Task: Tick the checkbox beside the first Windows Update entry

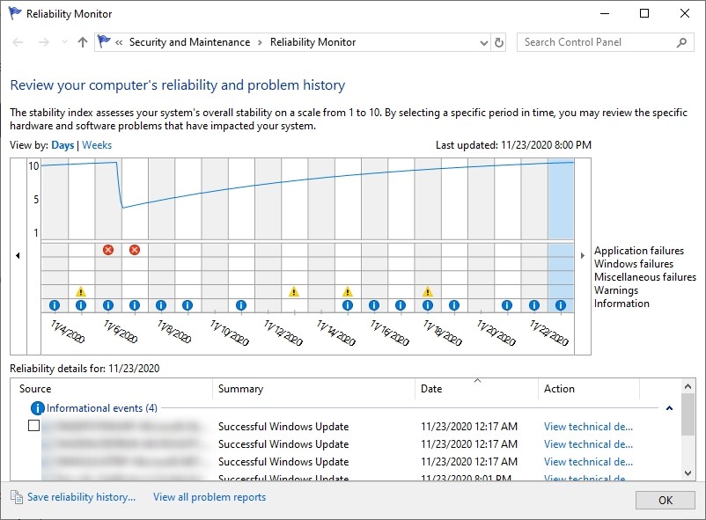Action: pyautogui.click(x=33, y=426)
